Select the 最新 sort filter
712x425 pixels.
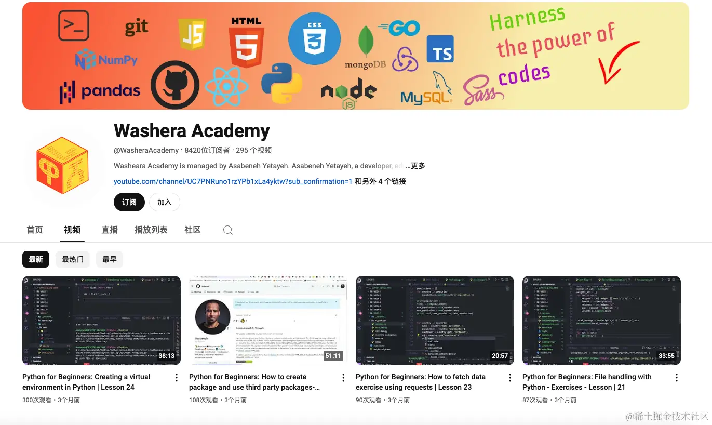(x=36, y=259)
